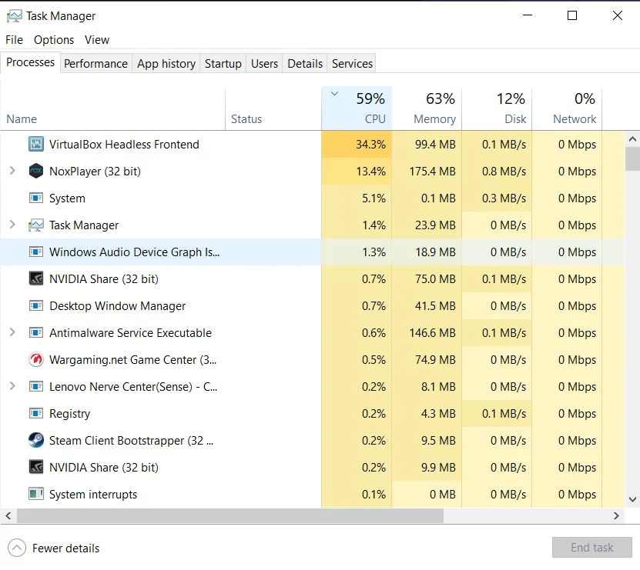This screenshot has height=570, width=640.
Task: Click the horizontal scrollbar left arrow
Action: coord(8,516)
